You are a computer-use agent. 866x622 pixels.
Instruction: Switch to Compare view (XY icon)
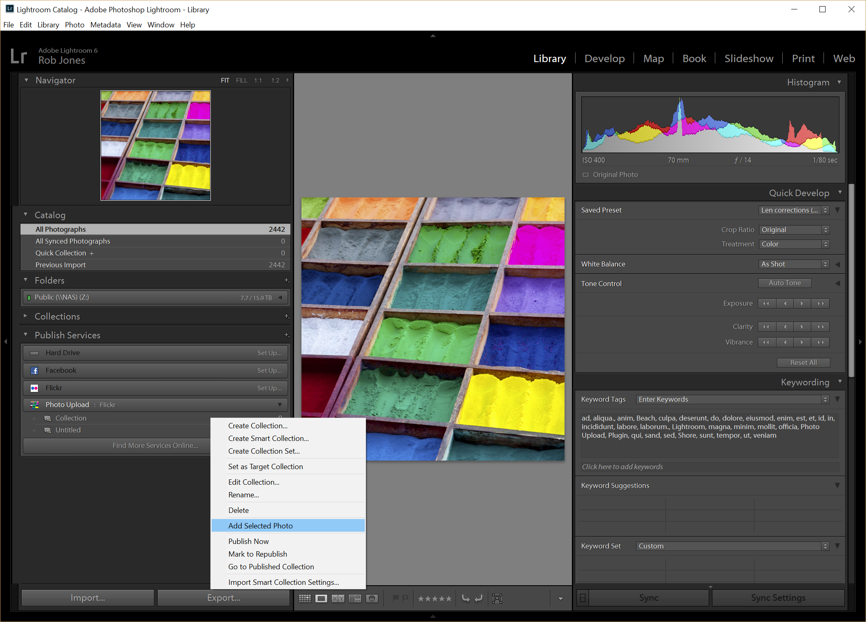coord(338,598)
